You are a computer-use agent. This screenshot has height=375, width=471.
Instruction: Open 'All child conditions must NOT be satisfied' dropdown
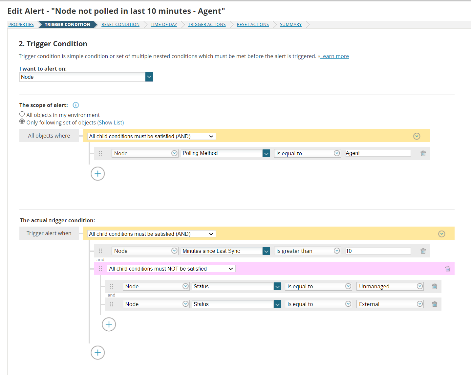tap(171, 269)
